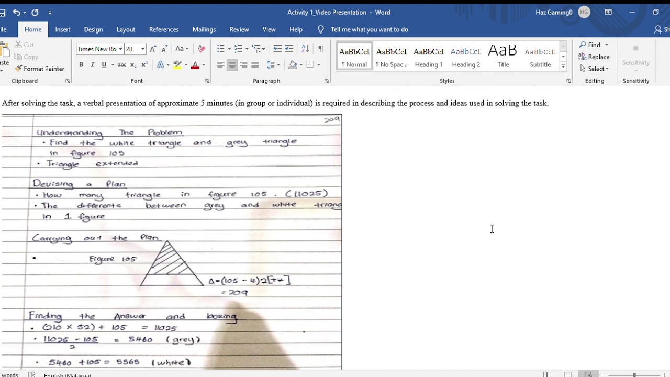670x377 pixels.
Task: Align text right
Action: click(243, 65)
